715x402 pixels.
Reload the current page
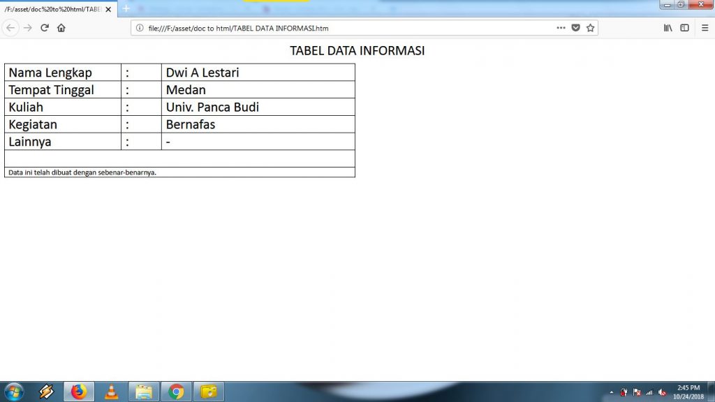pos(44,28)
